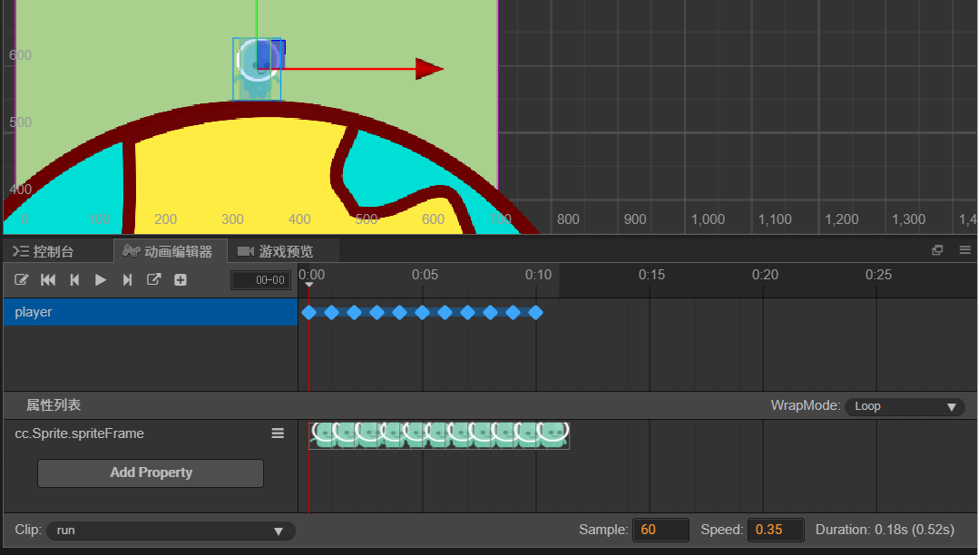Image resolution: width=978 pixels, height=555 pixels.
Task: Open the Clip run dropdown
Action: tap(171, 531)
